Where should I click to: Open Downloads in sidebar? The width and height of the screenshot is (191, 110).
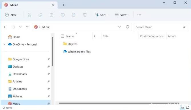[17, 74]
